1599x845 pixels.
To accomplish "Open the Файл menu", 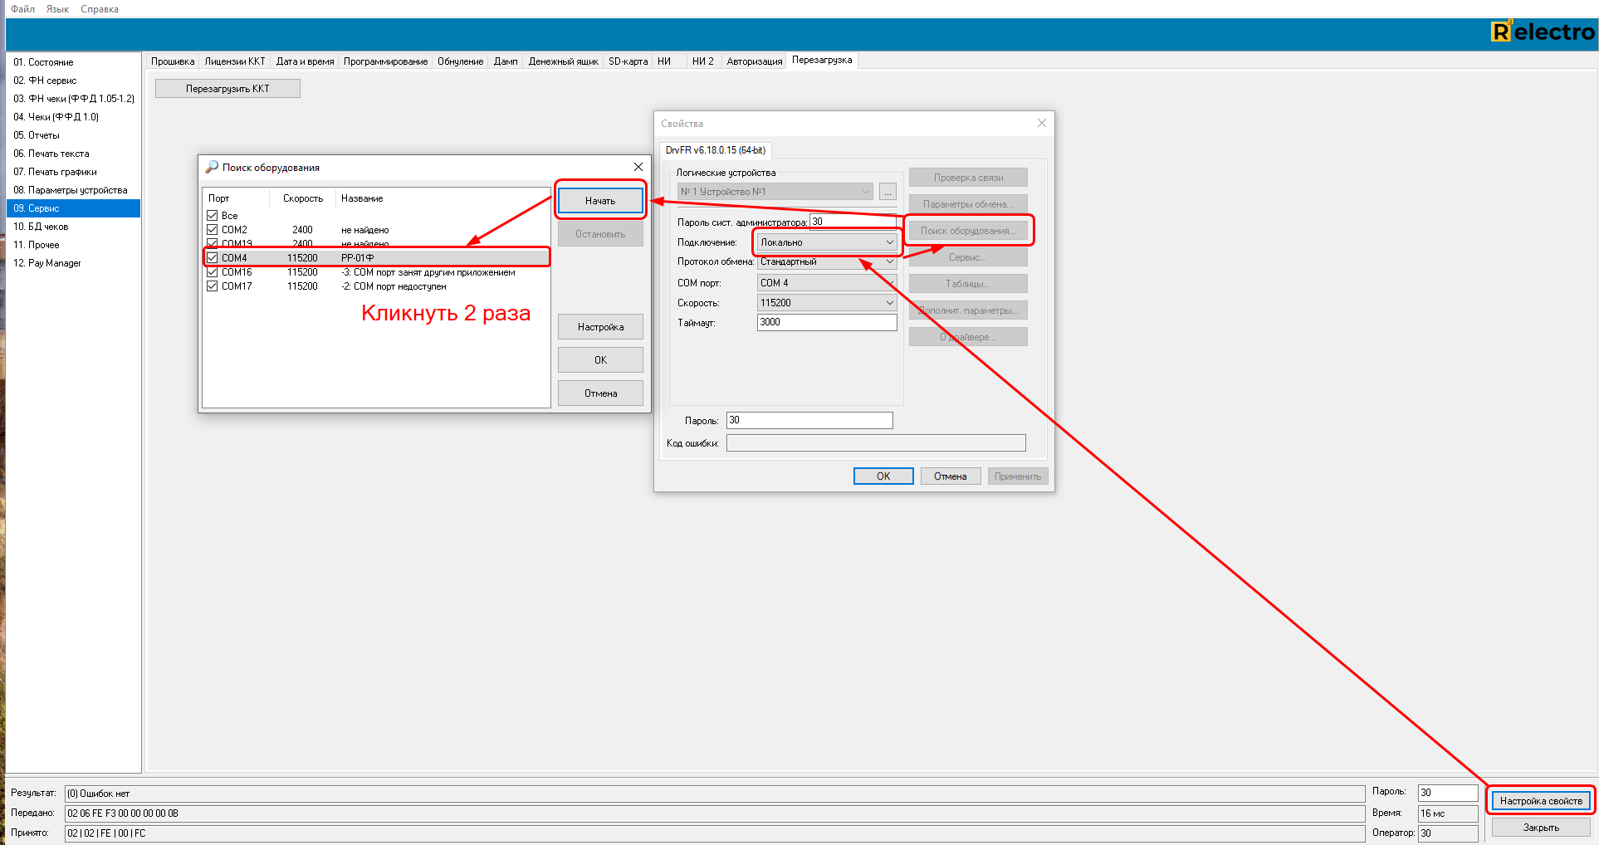I will click(22, 9).
